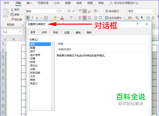Expand the font color dropdown arrow

point(66,18)
